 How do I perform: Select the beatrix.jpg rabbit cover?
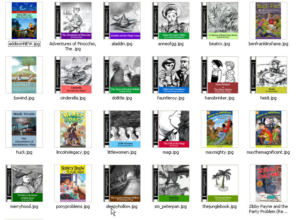point(220,21)
